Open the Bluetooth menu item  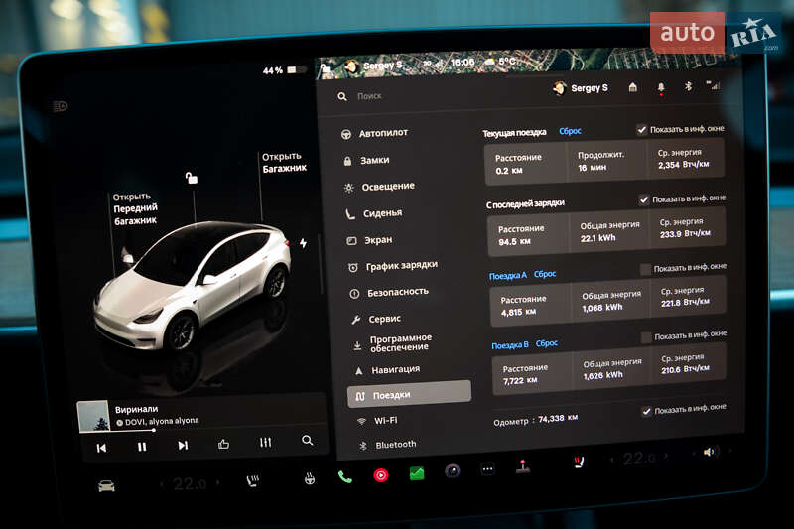388,445
